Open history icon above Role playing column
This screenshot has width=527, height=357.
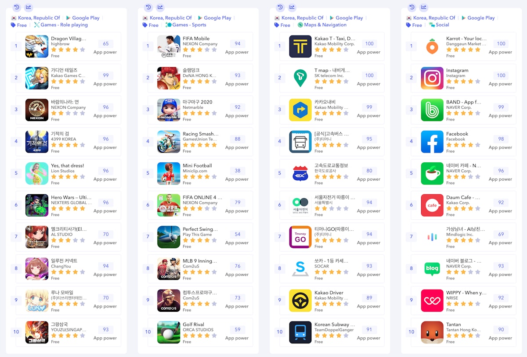(17, 7)
